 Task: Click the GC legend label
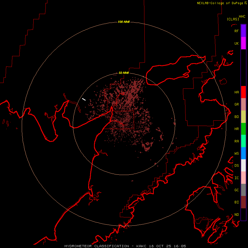236,190
